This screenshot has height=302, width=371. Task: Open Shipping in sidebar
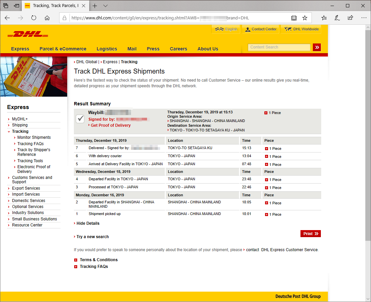click(20, 125)
